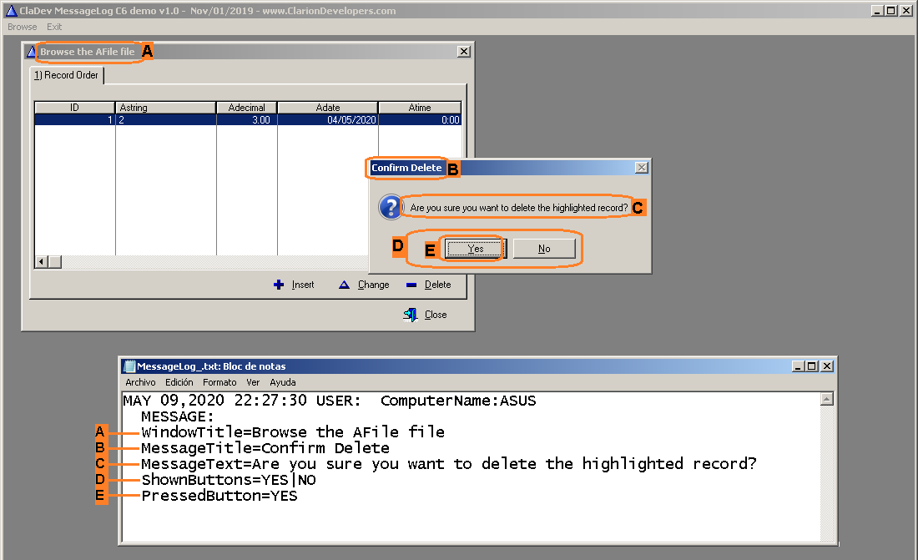Click the ID column header
918x560 pixels.
(74, 108)
